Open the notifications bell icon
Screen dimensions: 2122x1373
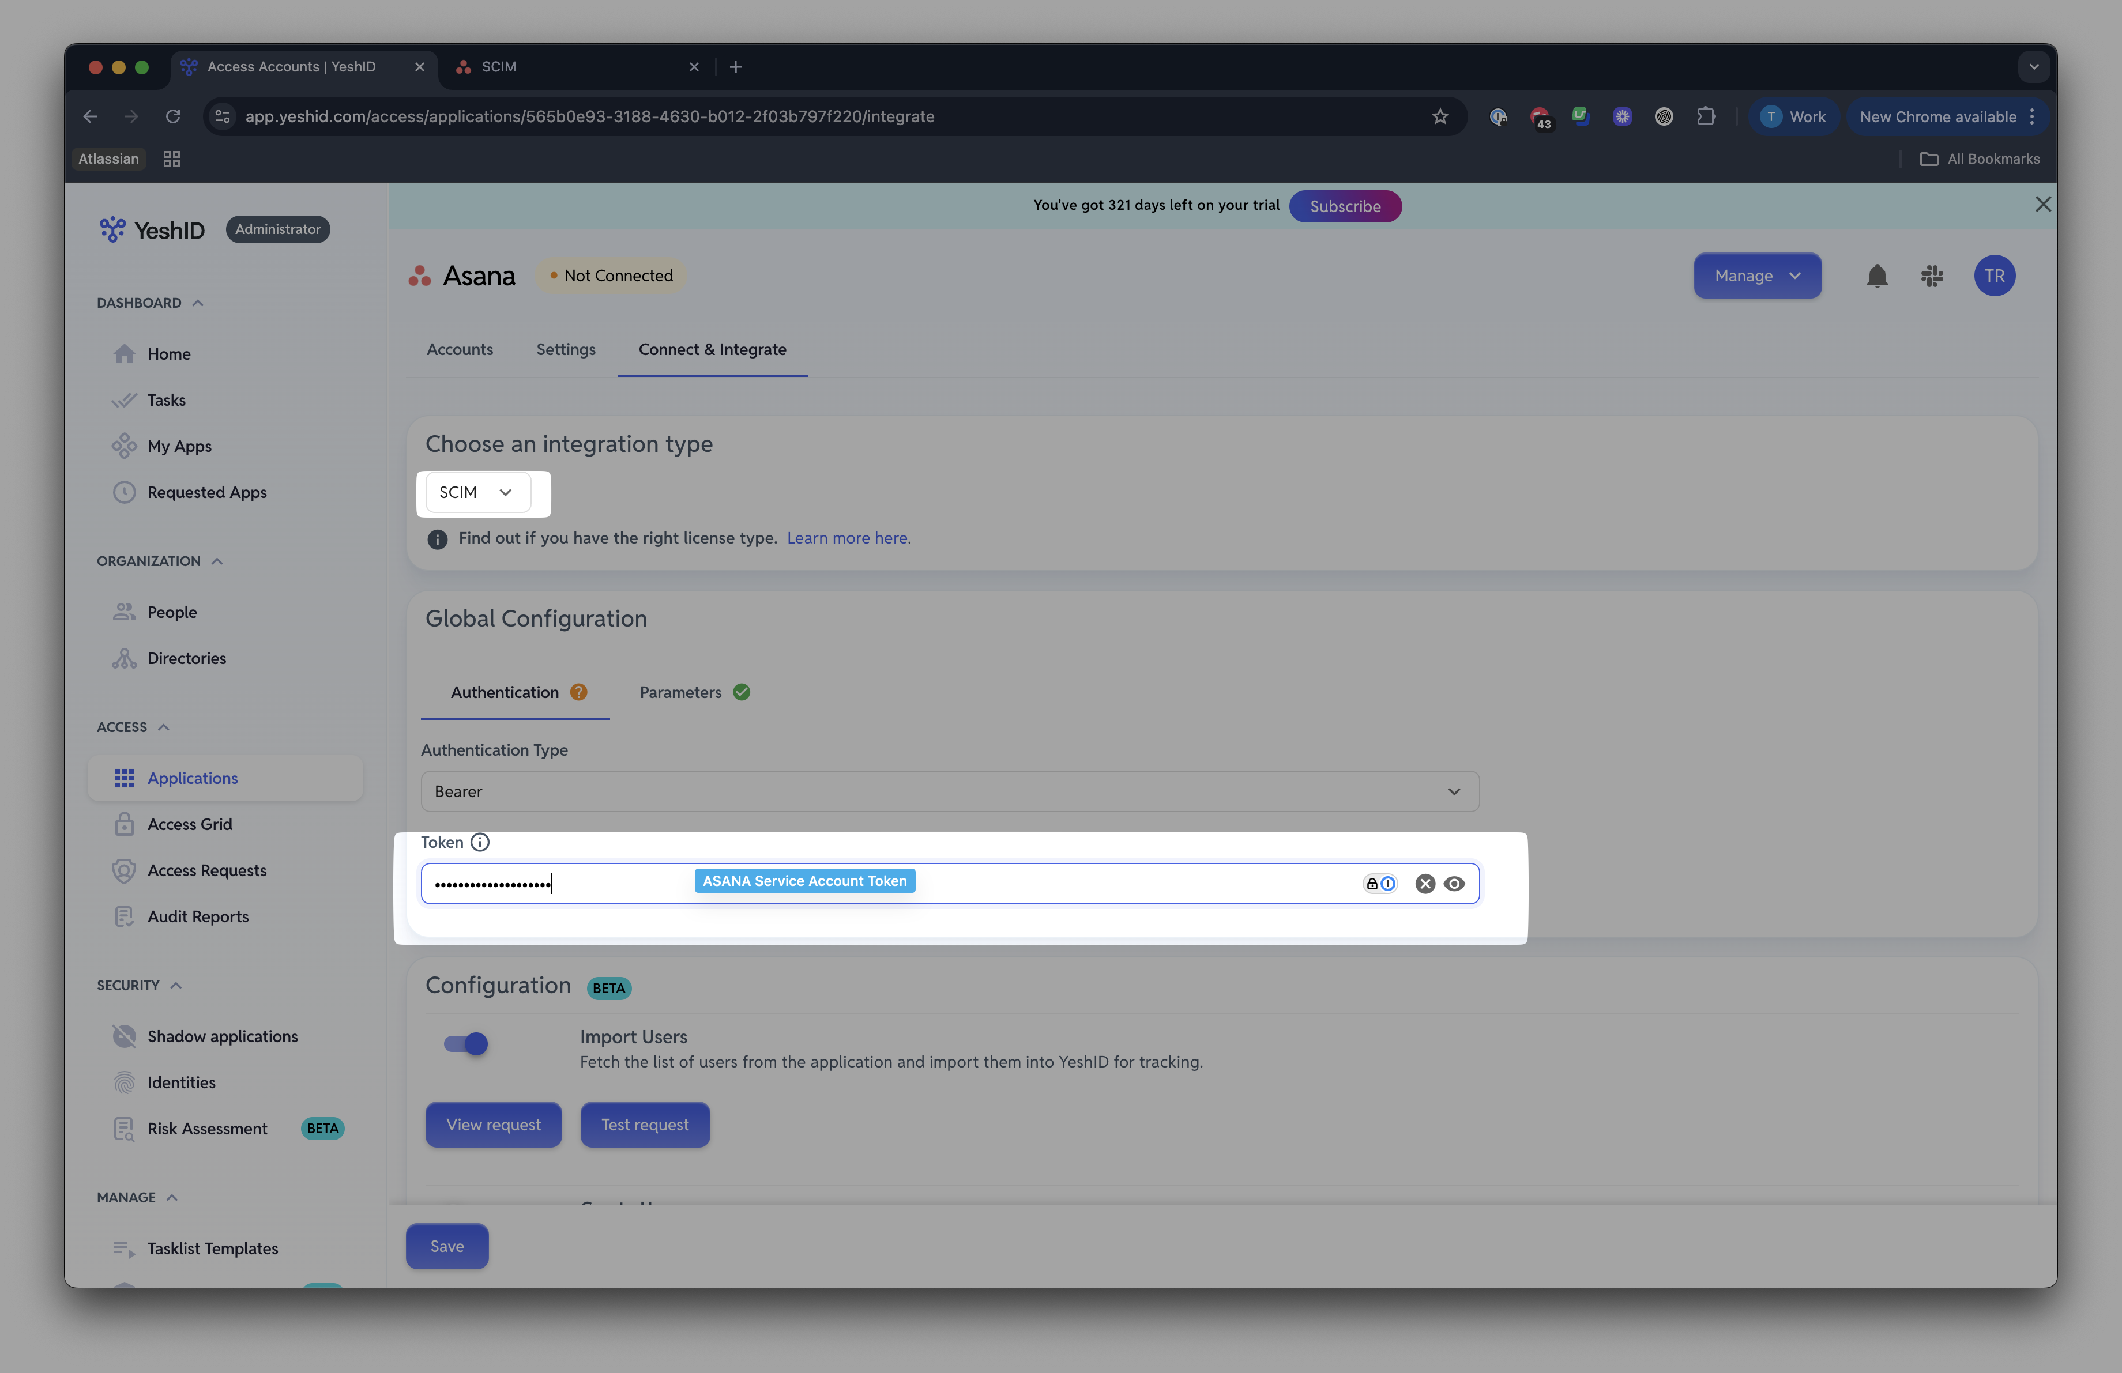(1877, 276)
